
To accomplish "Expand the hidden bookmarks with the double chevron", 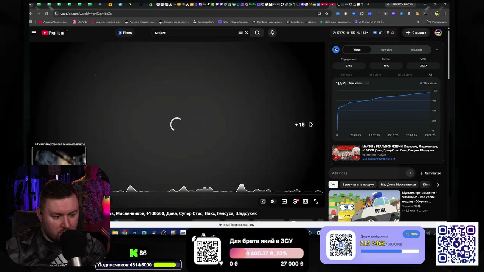I will pos(418,22).
